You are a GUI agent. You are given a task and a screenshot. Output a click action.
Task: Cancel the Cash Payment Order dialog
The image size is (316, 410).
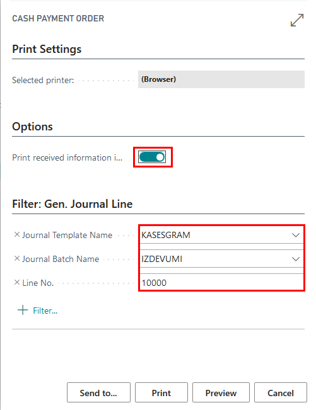click(281, 392)
